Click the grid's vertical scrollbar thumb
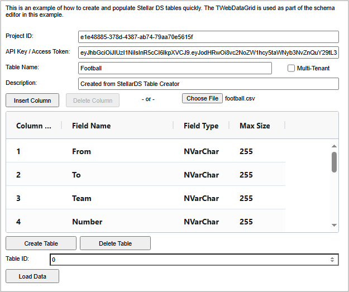 pyautogui.click(x=334, y=162)
